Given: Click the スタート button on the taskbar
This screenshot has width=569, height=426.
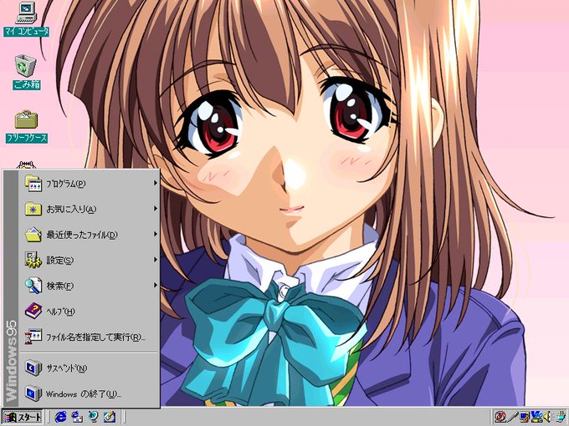Looking at the screenshot, I should point(22,417).
